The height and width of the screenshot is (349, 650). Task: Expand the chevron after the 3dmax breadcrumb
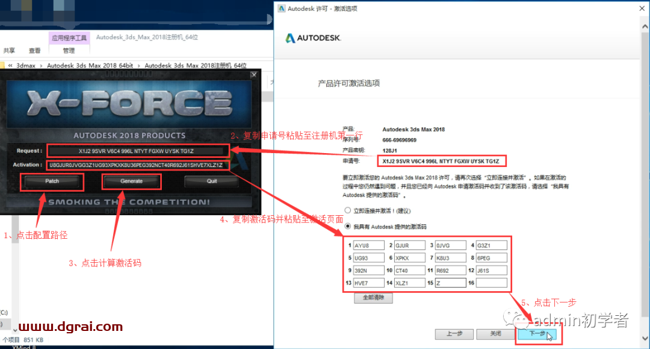(41, 66)
